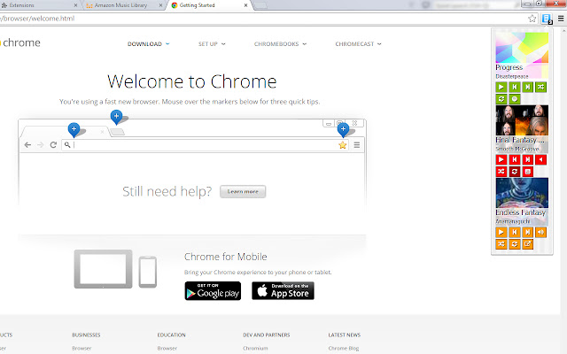This screenshot has height=354, width=567.
Task: Click the blue plus marker over new tab button
Action: [x=116, y=116]
